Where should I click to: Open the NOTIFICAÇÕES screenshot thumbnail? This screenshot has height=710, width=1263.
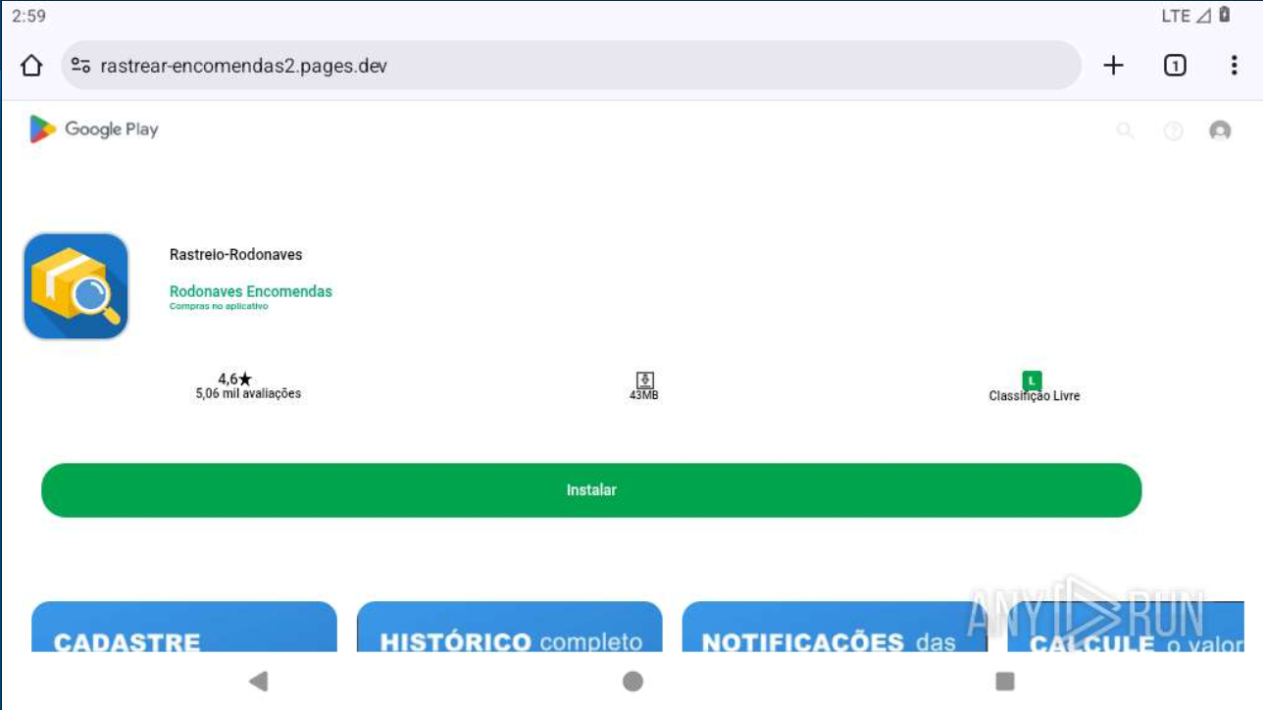tap(834, 627)
